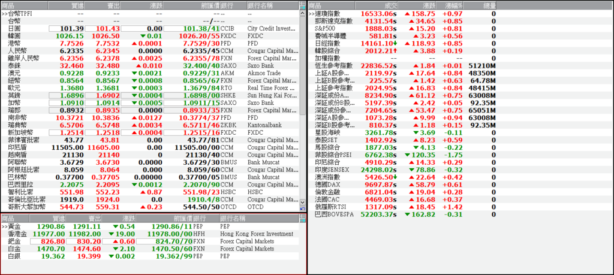Image resolution: width=614 pixels, height=275 pixels.
Task: Select the S&P500 index row
Action: click(402, 29)
